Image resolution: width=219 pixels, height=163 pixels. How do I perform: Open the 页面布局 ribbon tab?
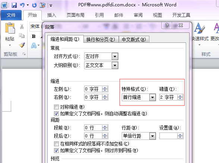(75, 15)
